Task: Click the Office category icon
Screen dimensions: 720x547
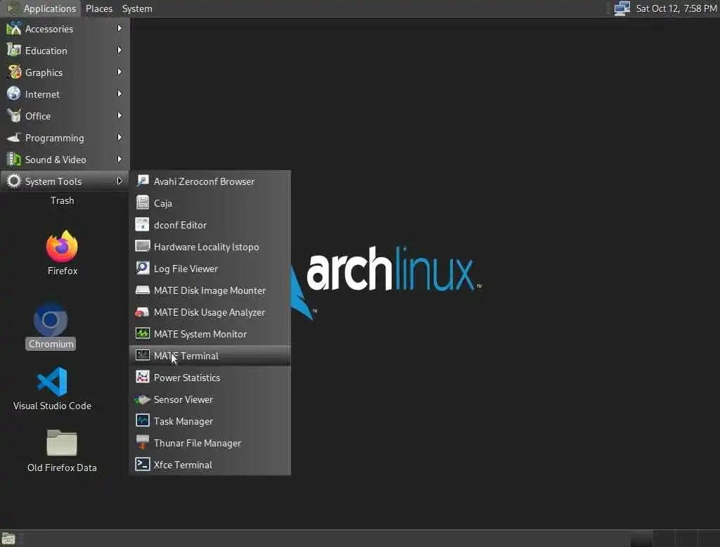Action: pyautogui.click(x=14, y=116)
